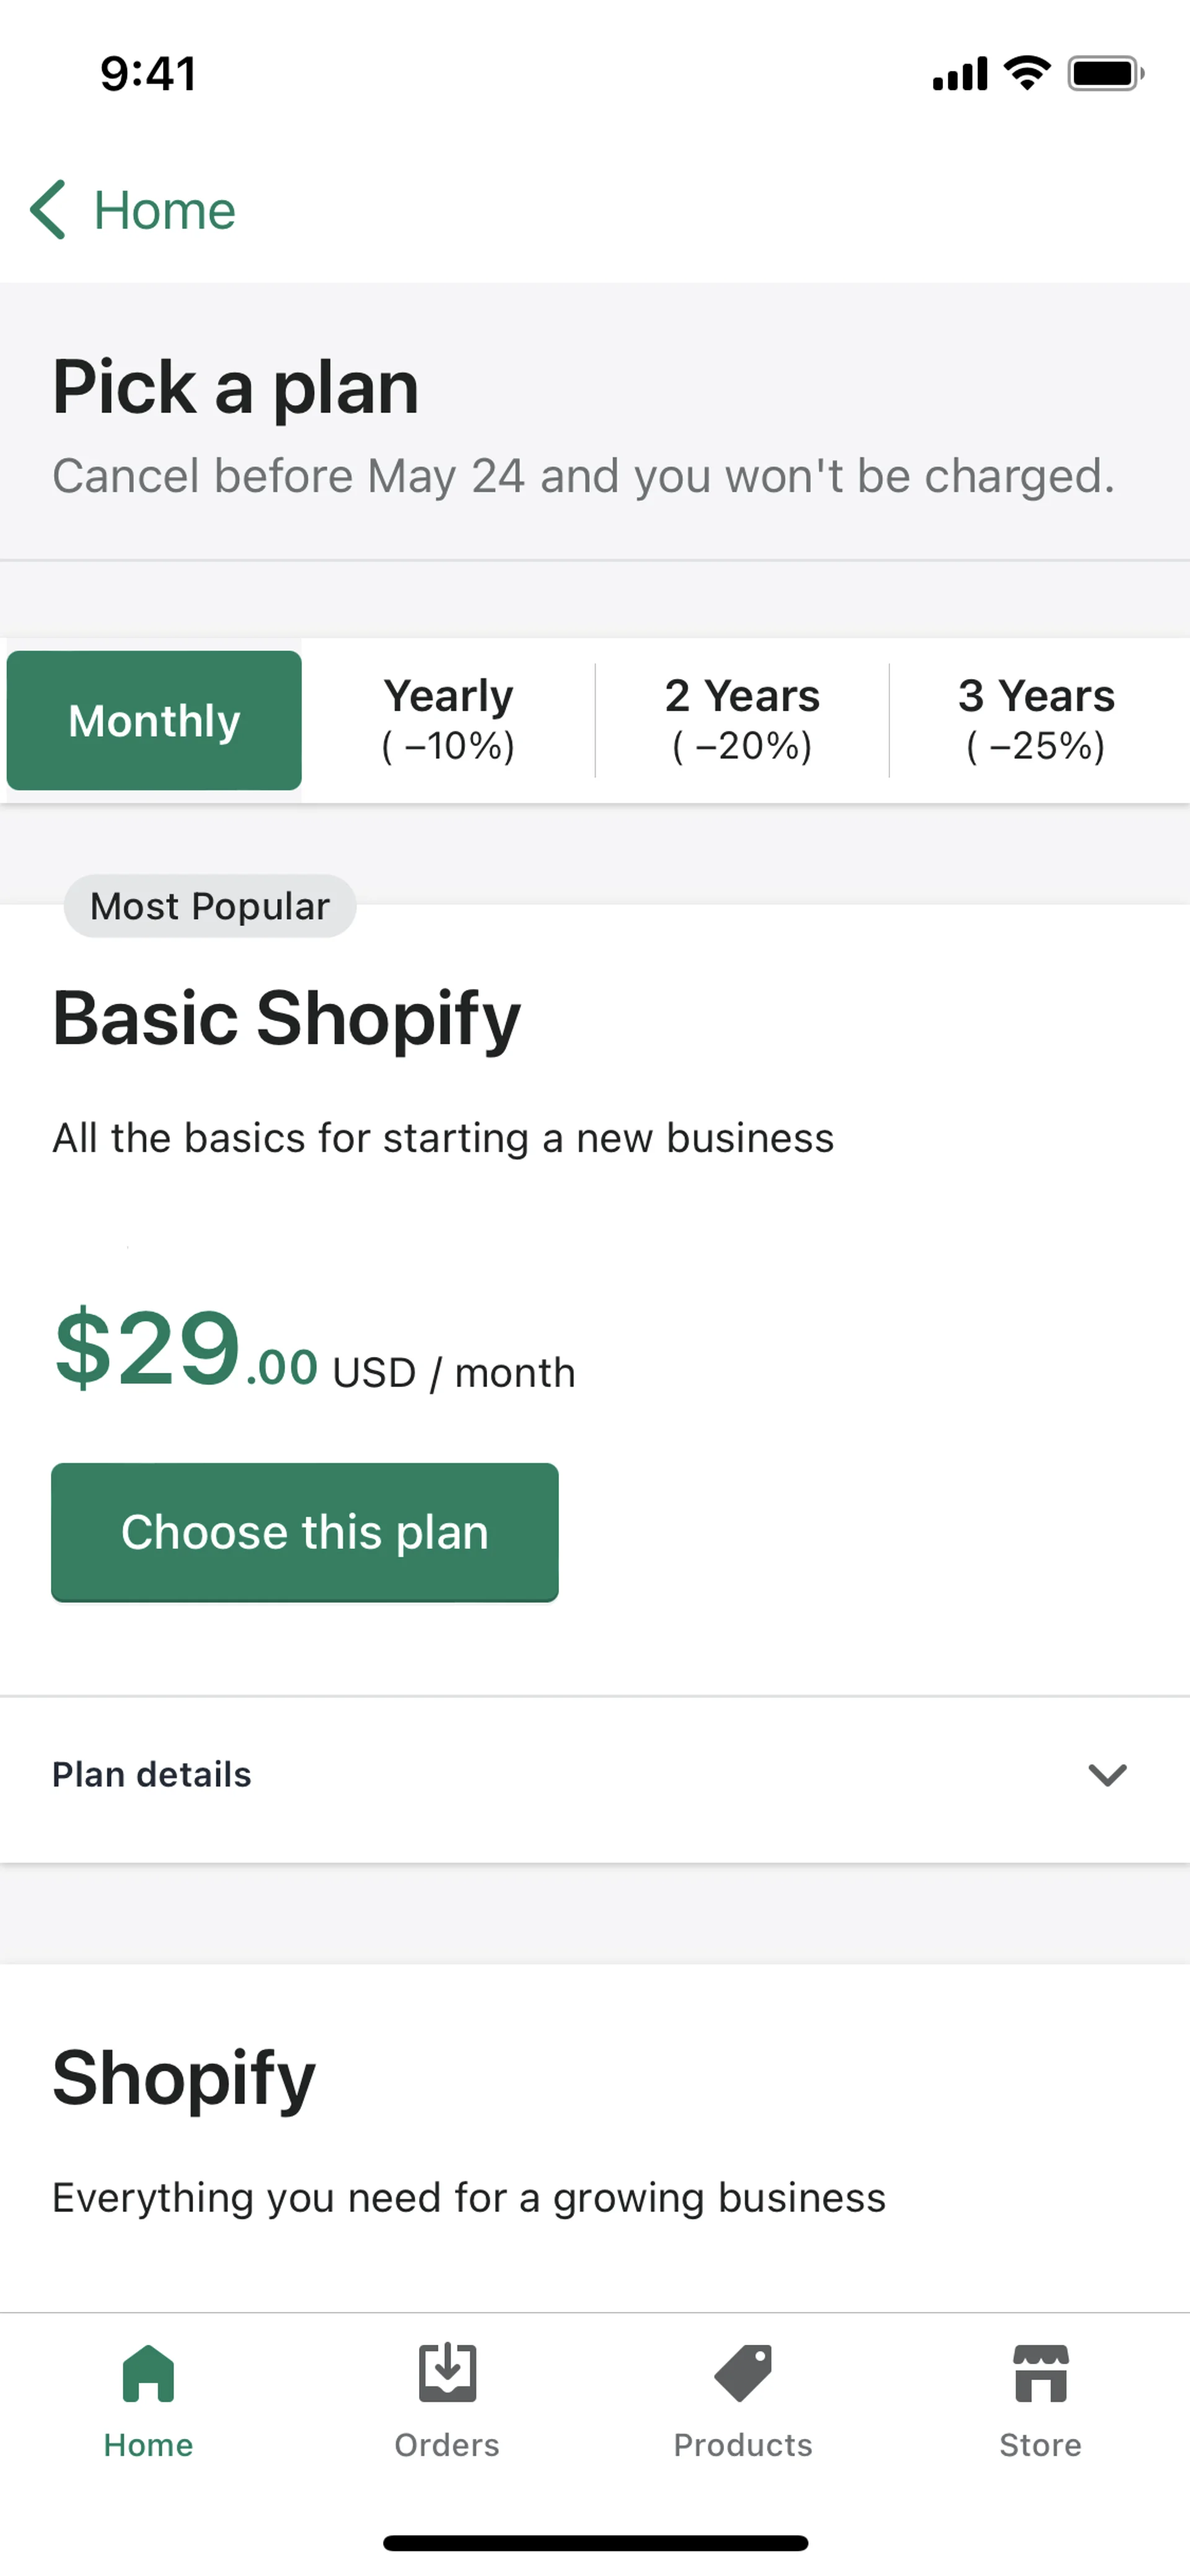Tap the Most Popular badge

pyautogui.click(x=210, y=906)
